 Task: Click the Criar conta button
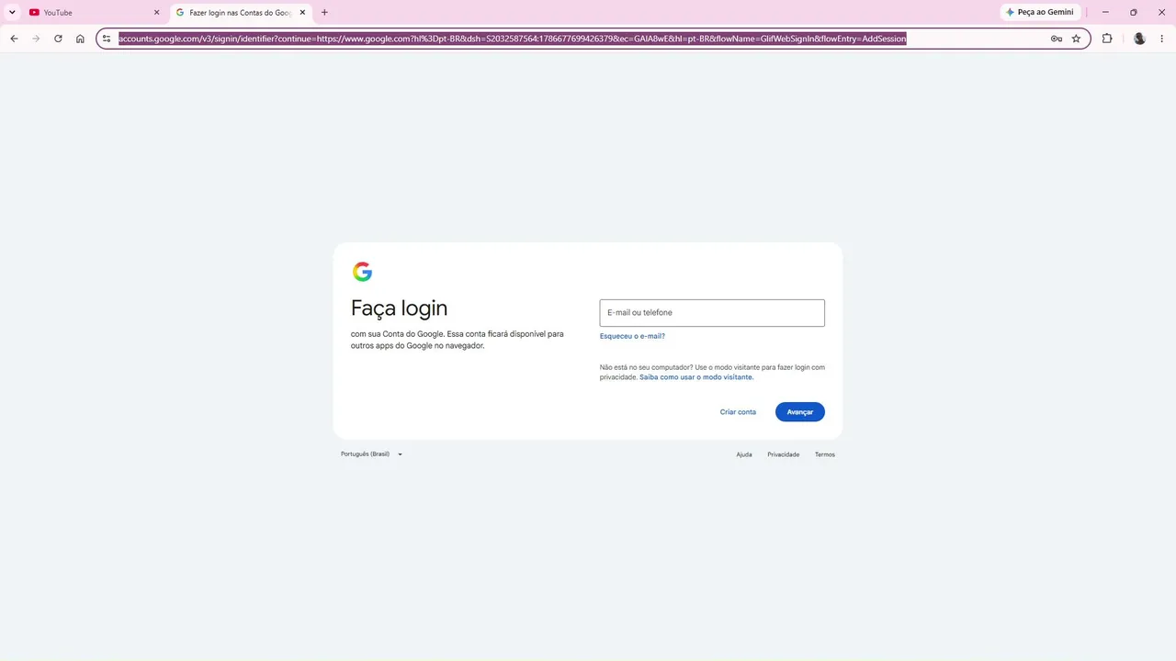pyautogui.click(x=738, y=412)
